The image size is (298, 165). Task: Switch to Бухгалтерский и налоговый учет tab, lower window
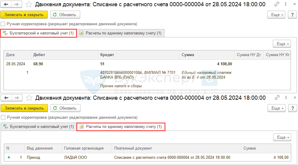pos(38,127)
